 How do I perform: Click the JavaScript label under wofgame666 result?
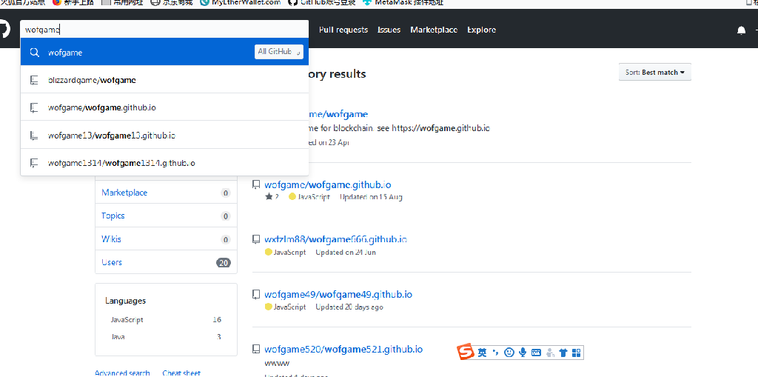[289, 252]
